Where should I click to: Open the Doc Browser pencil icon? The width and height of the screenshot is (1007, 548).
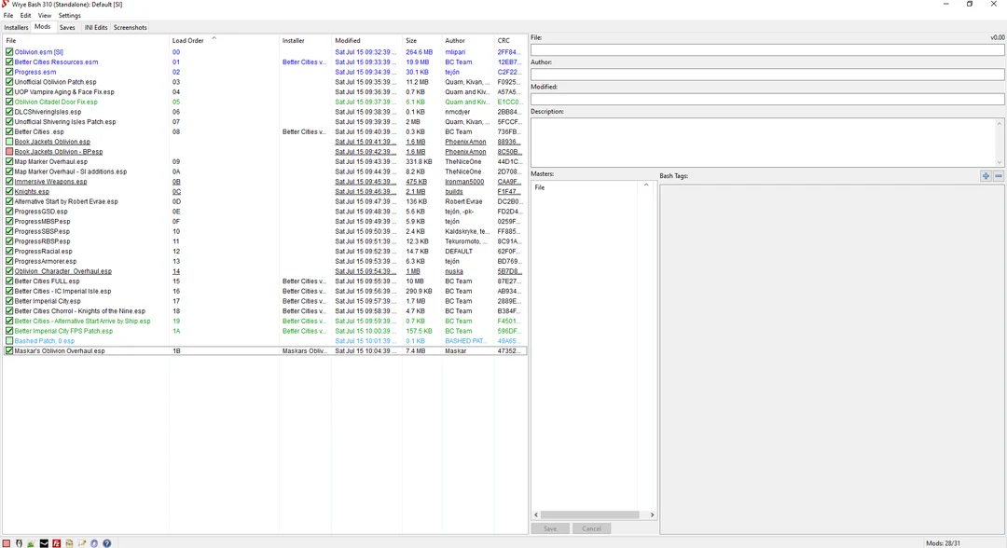[x=82, y=542]
